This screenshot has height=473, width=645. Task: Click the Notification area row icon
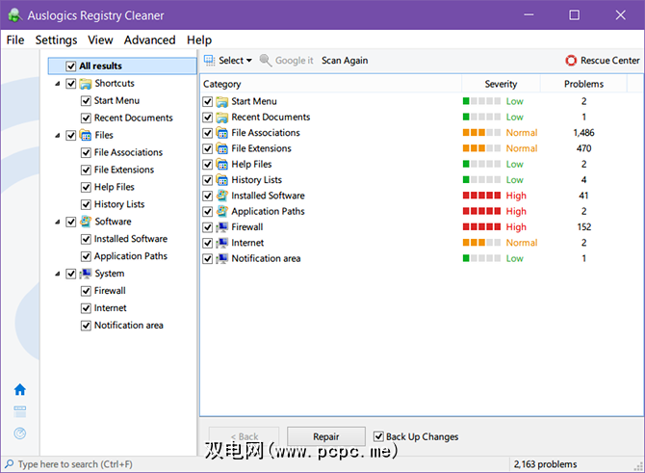(222, 258)
